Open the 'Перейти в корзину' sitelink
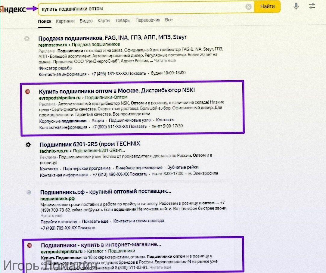 pyautogui.click(x=59, y=222)
